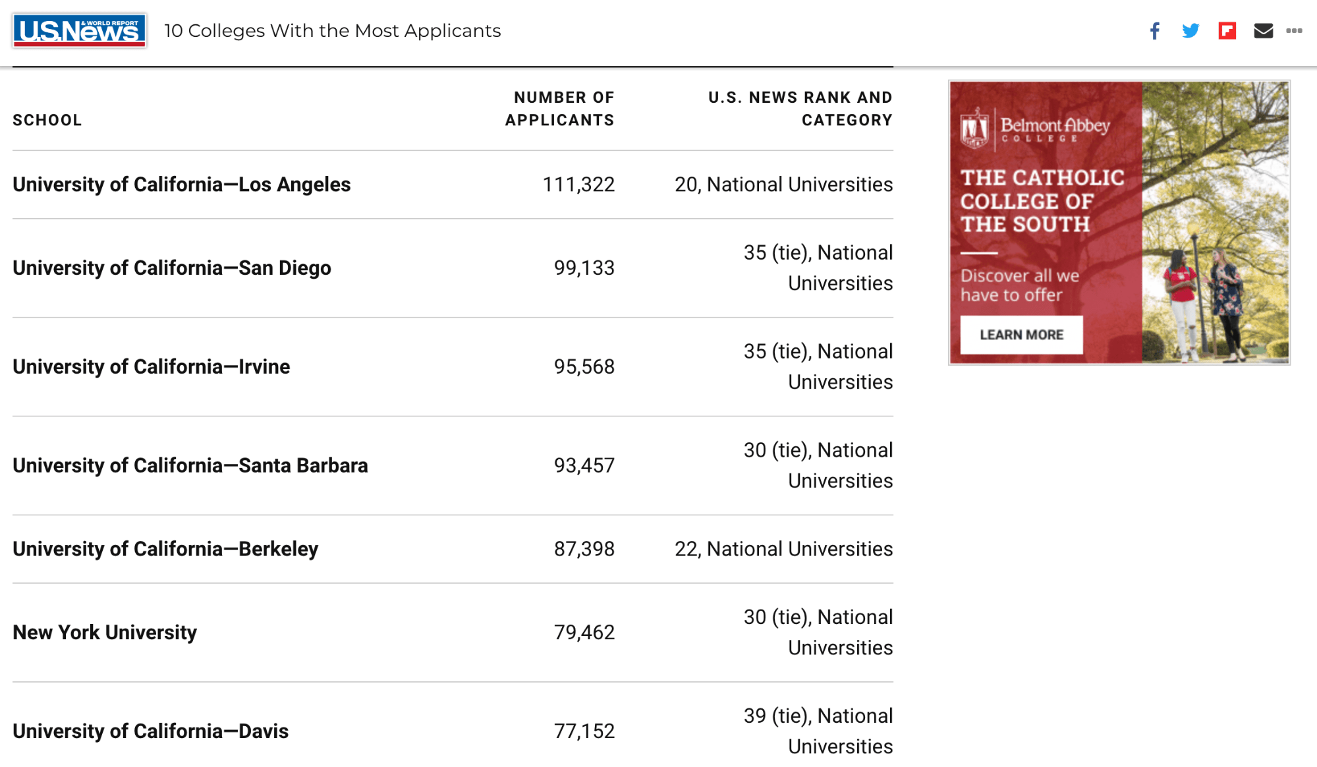Click the article title '10 Colleges With the Most Applicants'
Screen dimensions: 1317x767
pos(333,30)
